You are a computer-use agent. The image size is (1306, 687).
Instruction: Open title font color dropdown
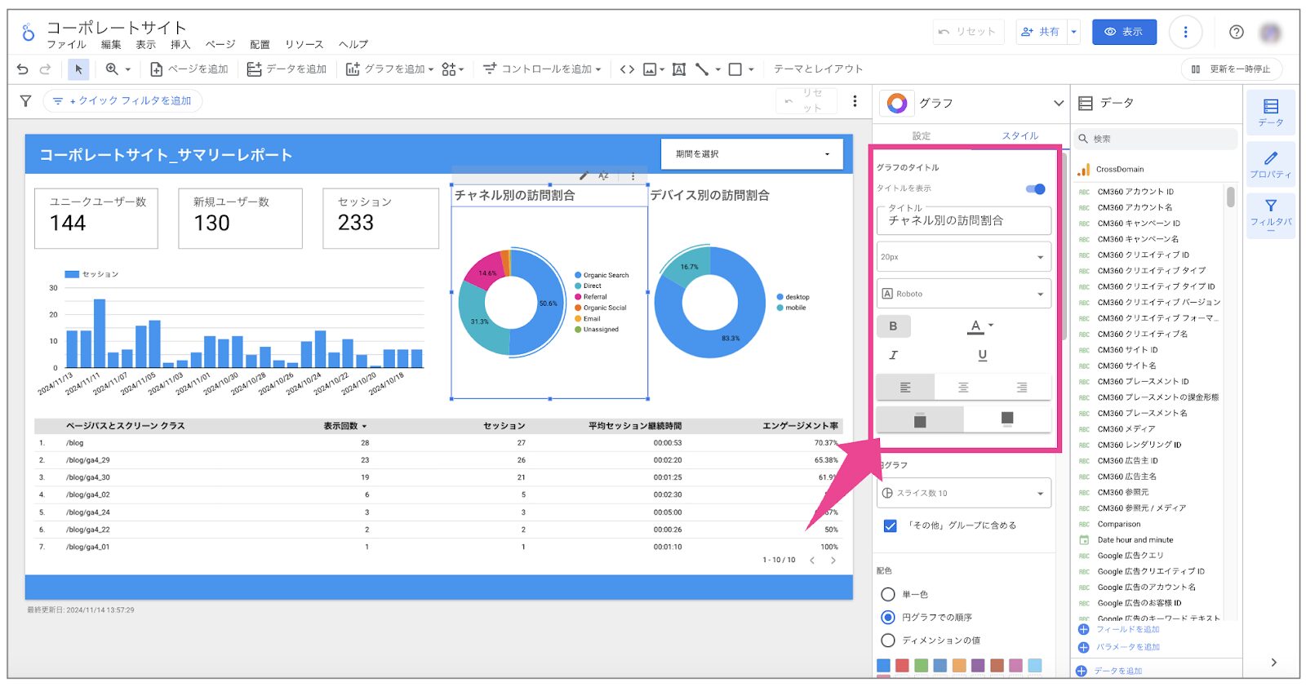981,326
